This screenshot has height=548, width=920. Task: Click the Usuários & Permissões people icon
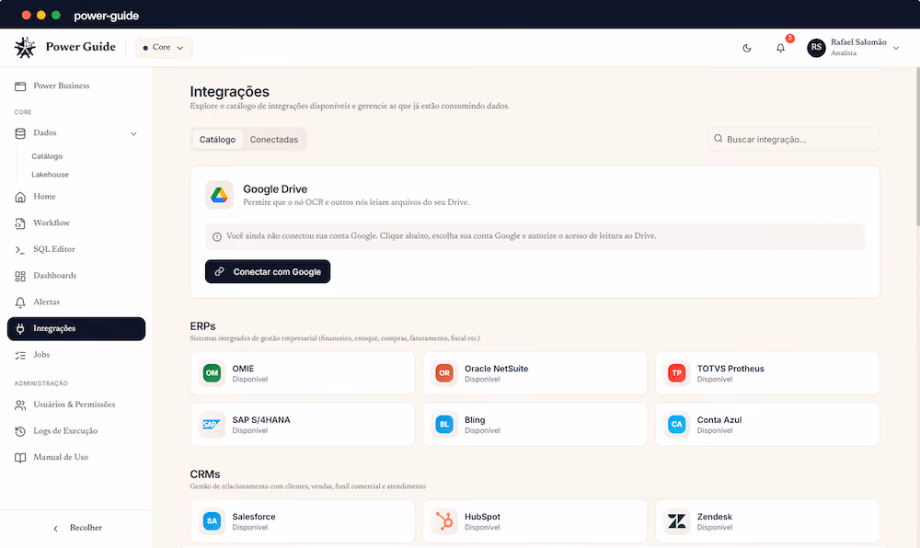click(20, 405)
